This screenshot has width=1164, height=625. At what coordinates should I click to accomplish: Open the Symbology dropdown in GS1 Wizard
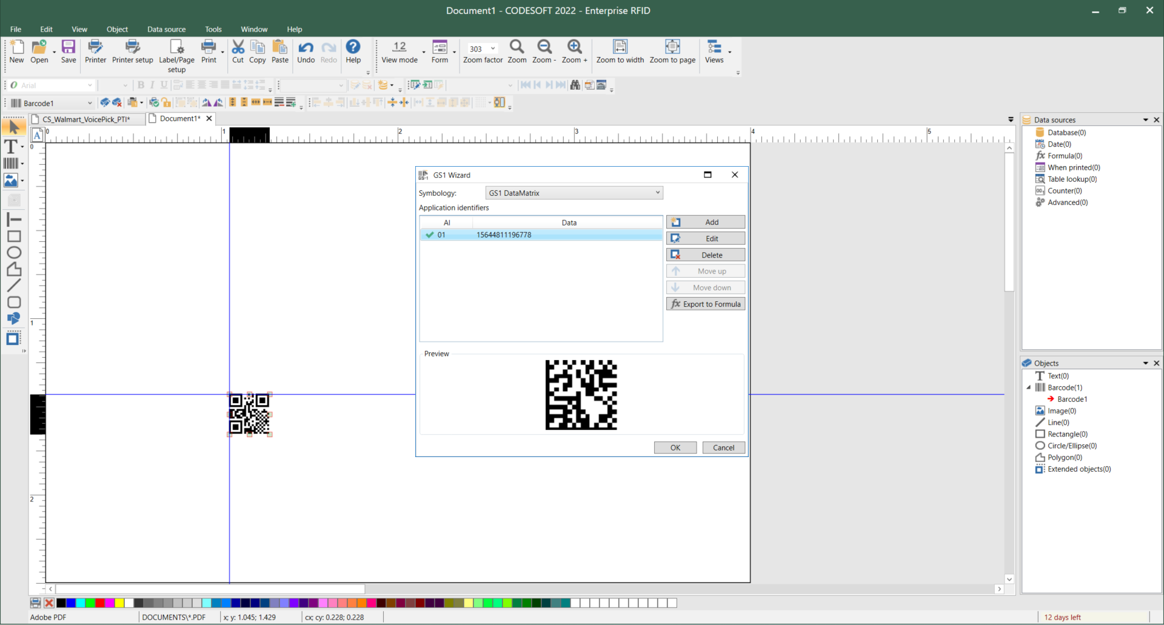(x=657, y=193)
